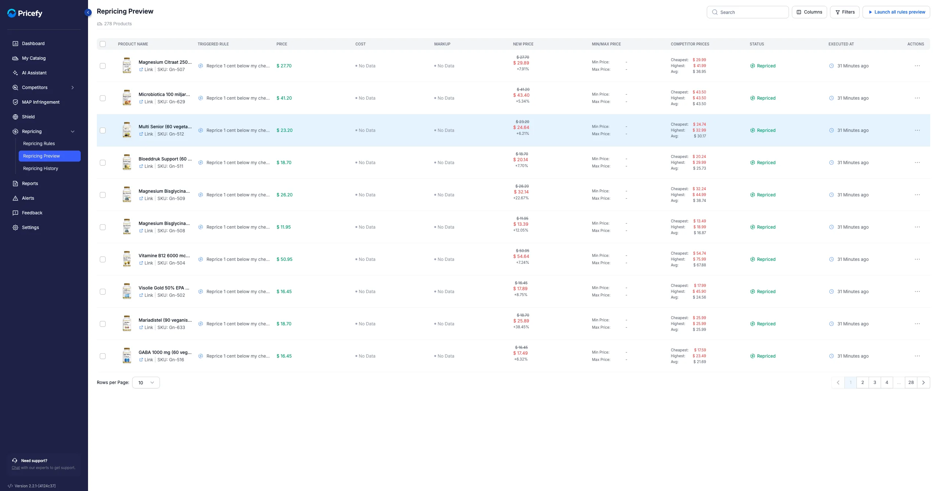Open the product Link for SKU Gn-633
Screen dimensions: 939x491
pyautogui.click(x=146, y=328)
